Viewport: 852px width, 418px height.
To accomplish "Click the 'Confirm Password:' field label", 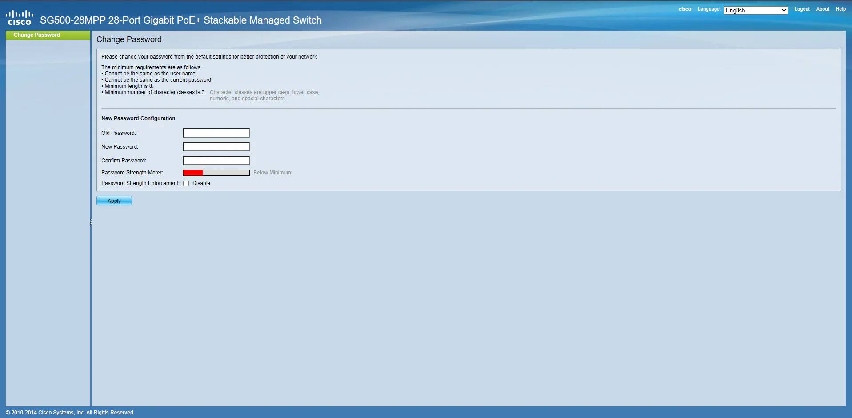I will tap(124, 161).
